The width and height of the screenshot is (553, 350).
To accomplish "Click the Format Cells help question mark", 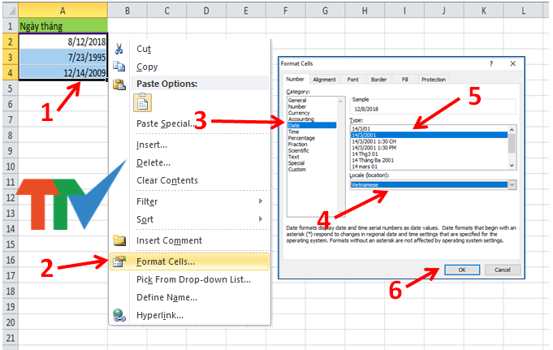I will [x=491, y=63].
